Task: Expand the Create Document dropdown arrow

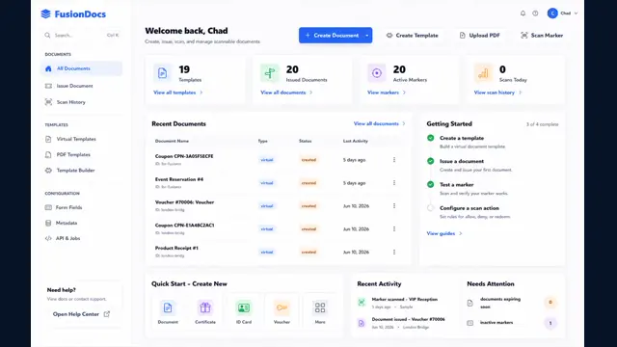Action: [x=367, y=36]
